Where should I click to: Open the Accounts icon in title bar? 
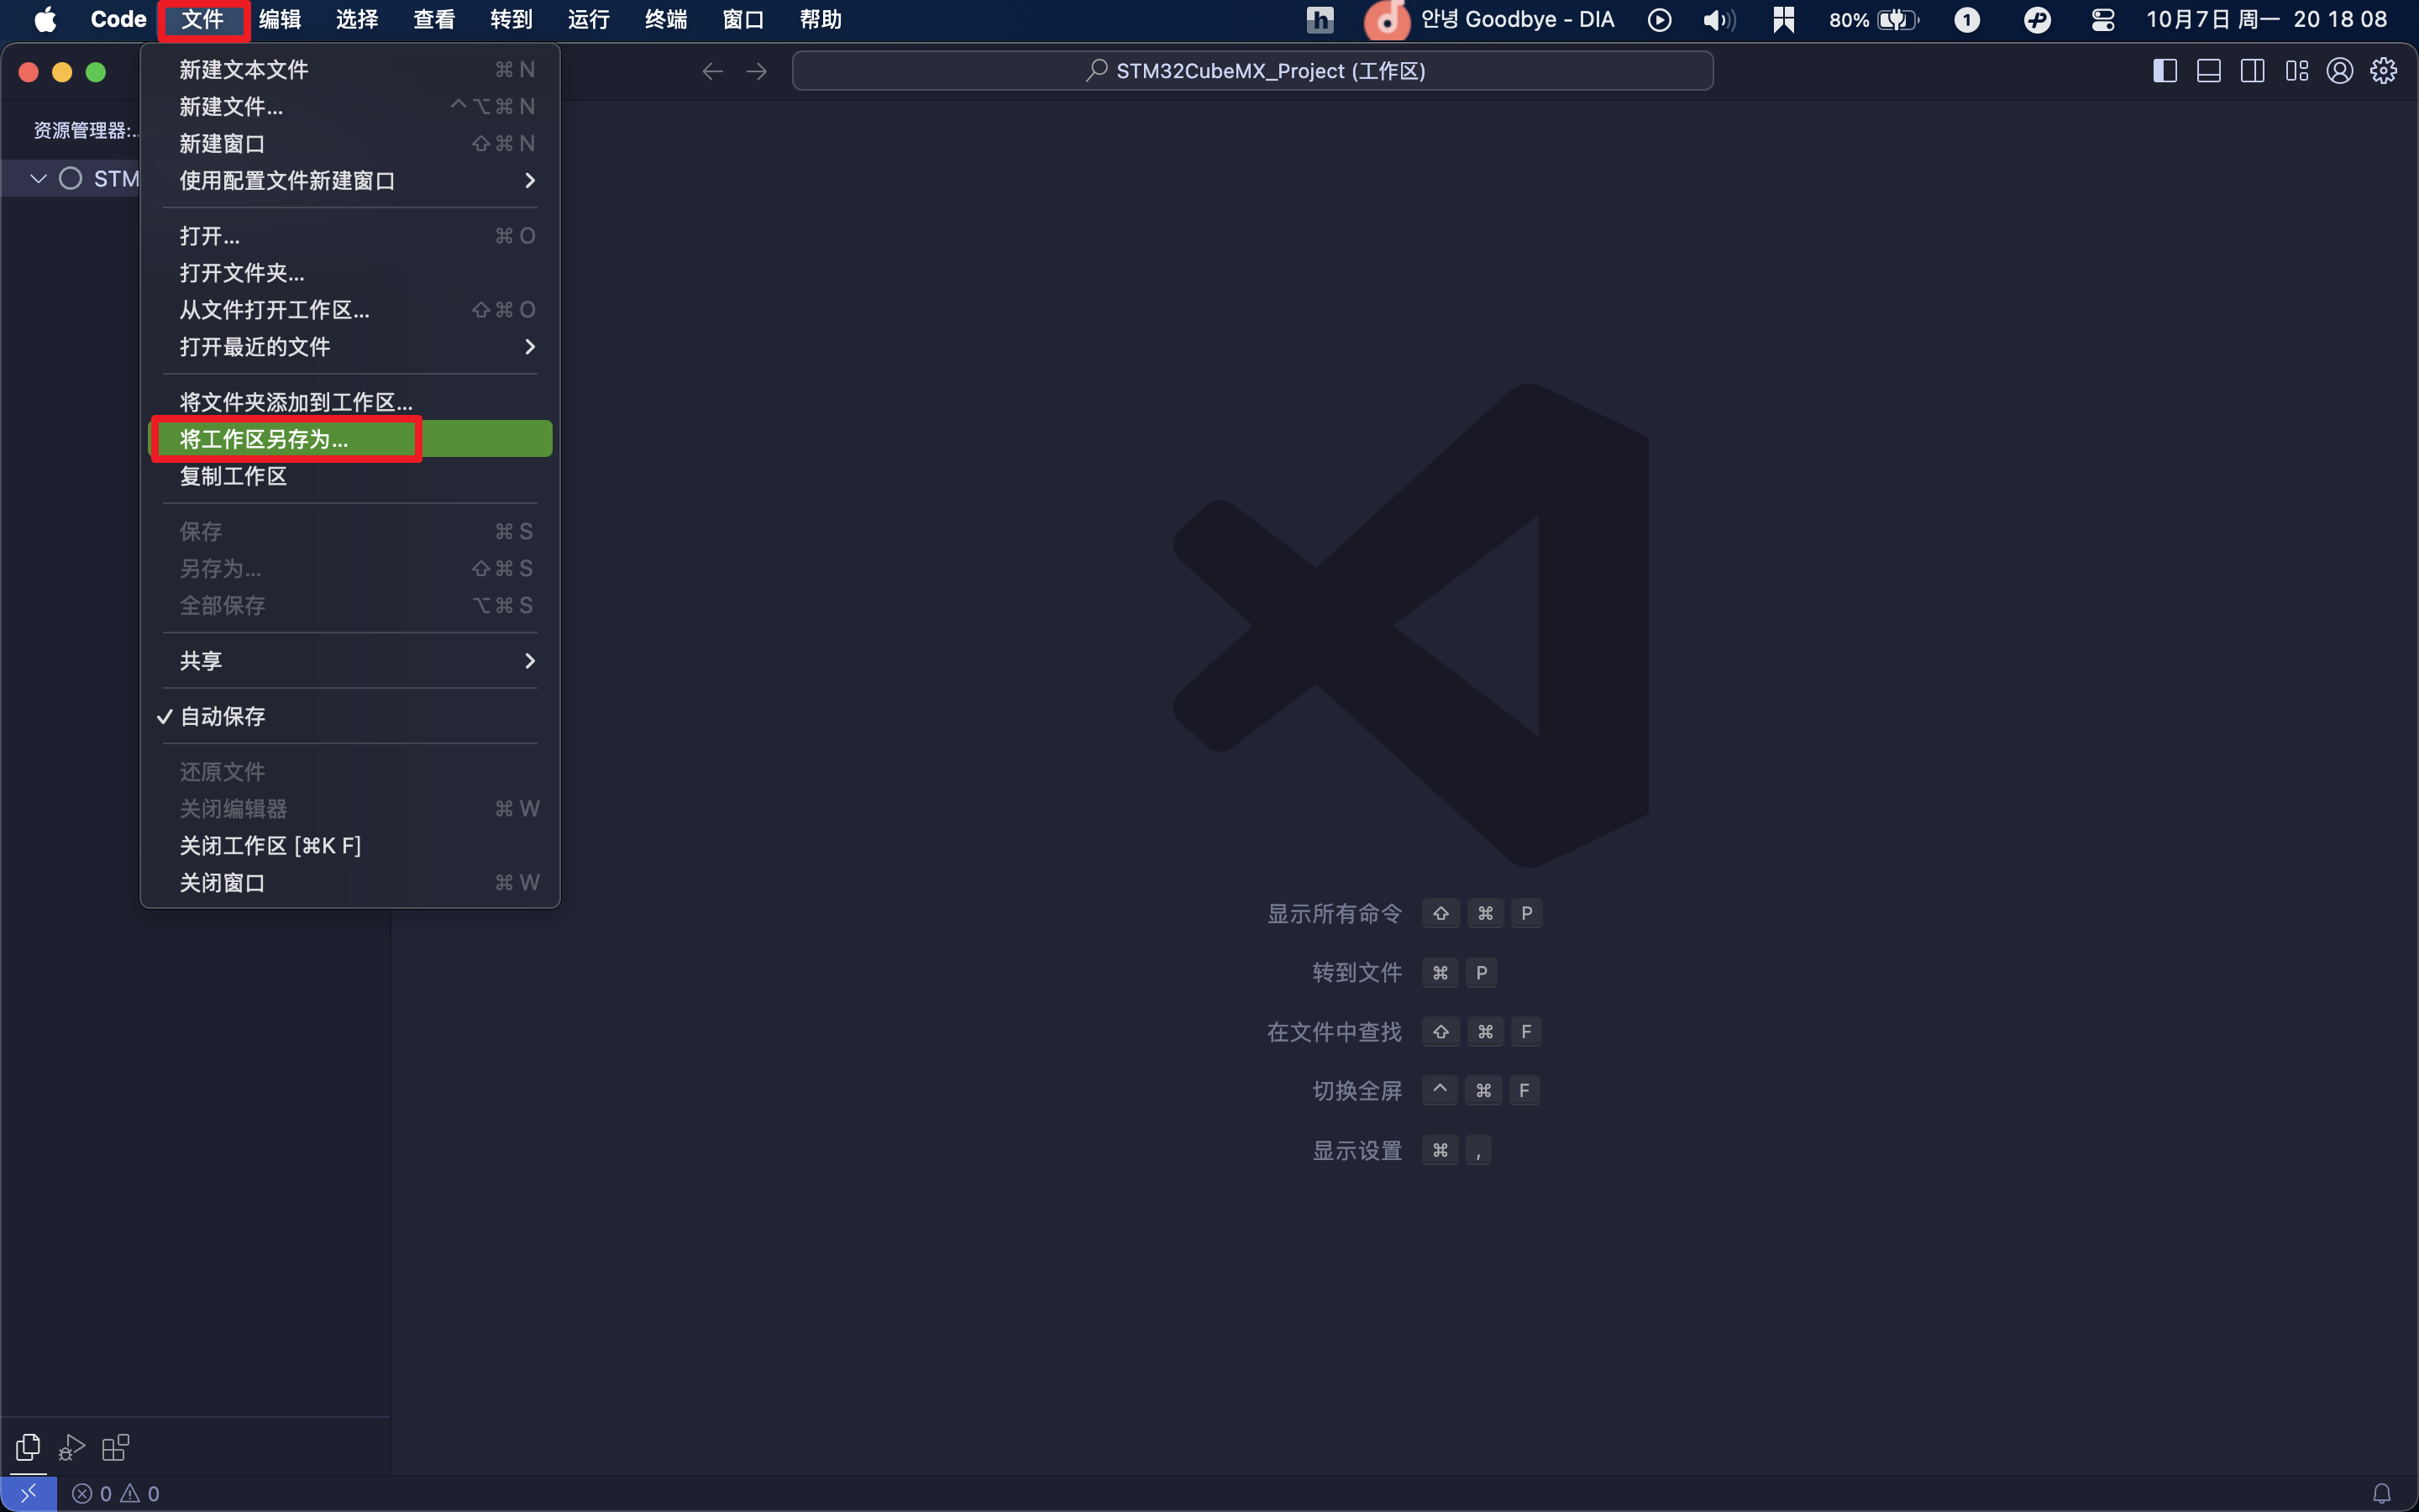(2339, 71)
